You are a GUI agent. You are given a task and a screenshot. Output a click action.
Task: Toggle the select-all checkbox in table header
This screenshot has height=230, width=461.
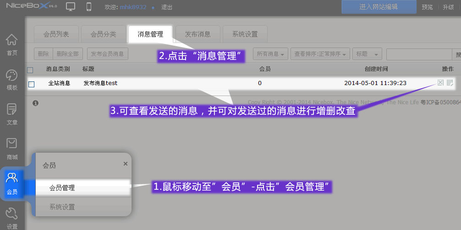click(x=30, y=70)
